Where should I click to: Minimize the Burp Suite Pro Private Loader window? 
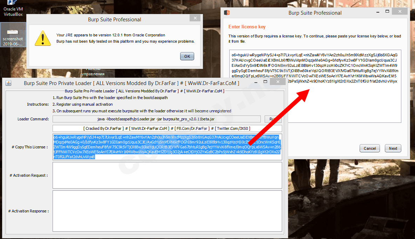pyautogui.click(x=256, y=82)
